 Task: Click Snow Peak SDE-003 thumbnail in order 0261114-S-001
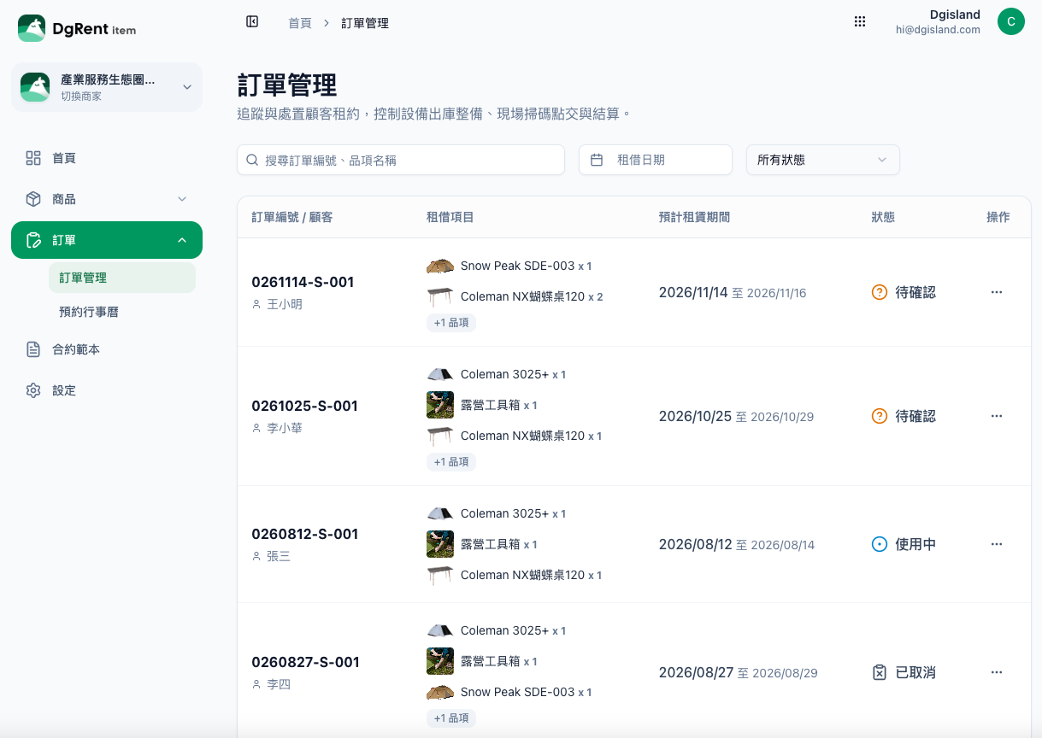point(440,266)
